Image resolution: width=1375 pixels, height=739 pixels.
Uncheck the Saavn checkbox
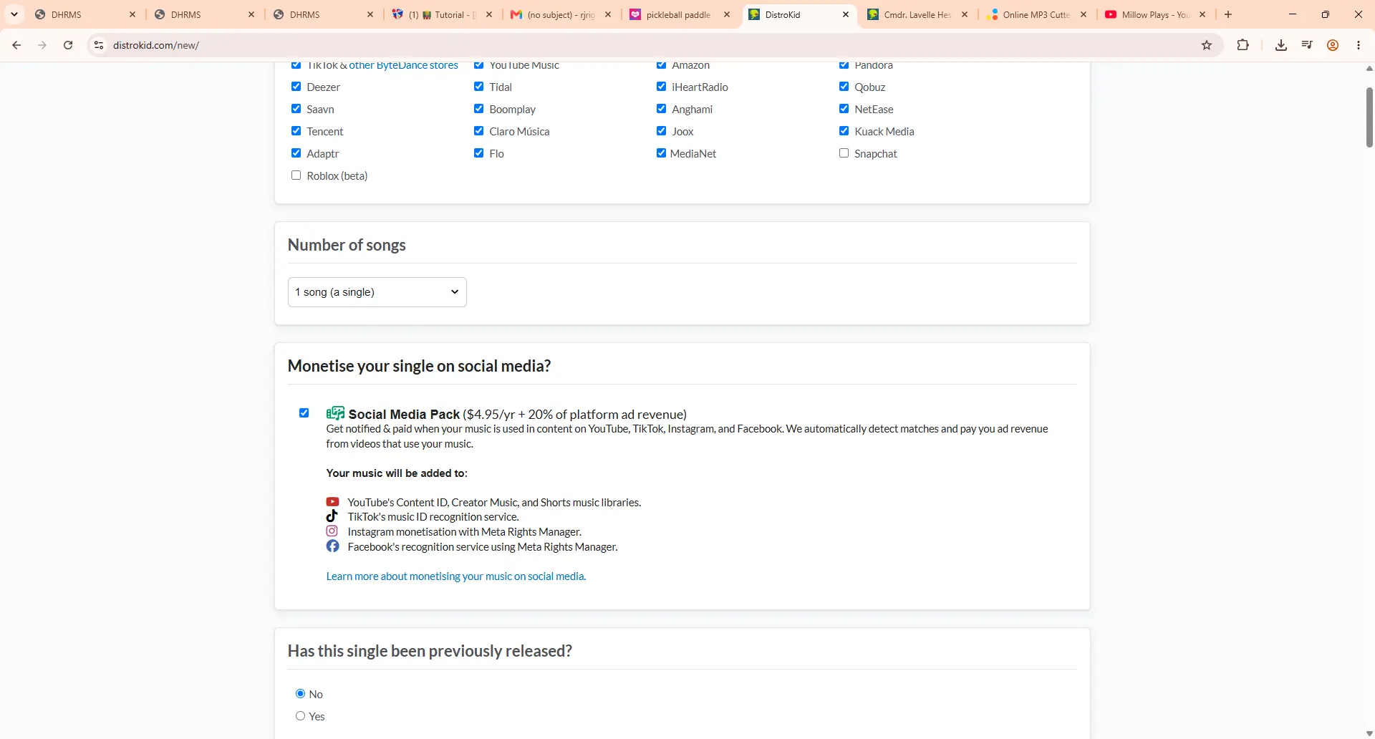[x=296, y=109]
